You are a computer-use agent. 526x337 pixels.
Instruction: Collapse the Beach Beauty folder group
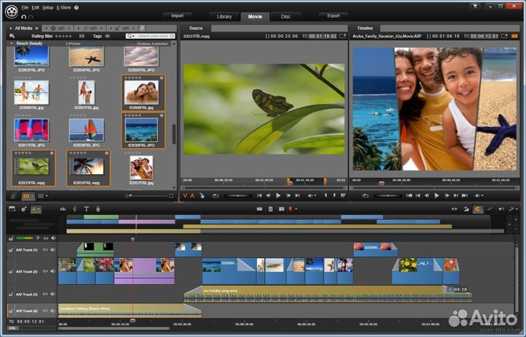click(11, 44)
